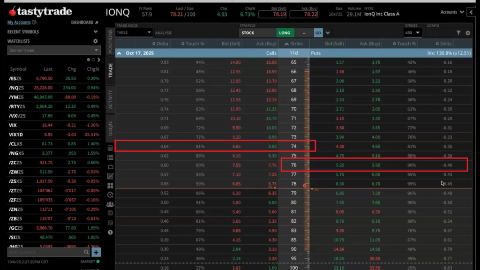The image size is (480, 270).
Task: Click the help question mark icon
Action: (x=110, y=232)
